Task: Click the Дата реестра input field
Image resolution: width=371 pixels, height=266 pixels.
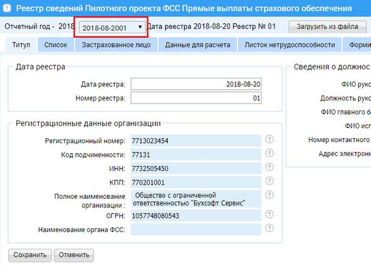Action: [x=196, y=84]
